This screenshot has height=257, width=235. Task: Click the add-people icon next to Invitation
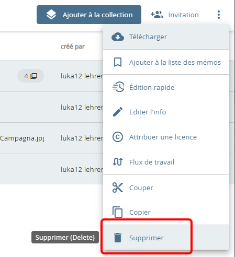pos(157,15)
